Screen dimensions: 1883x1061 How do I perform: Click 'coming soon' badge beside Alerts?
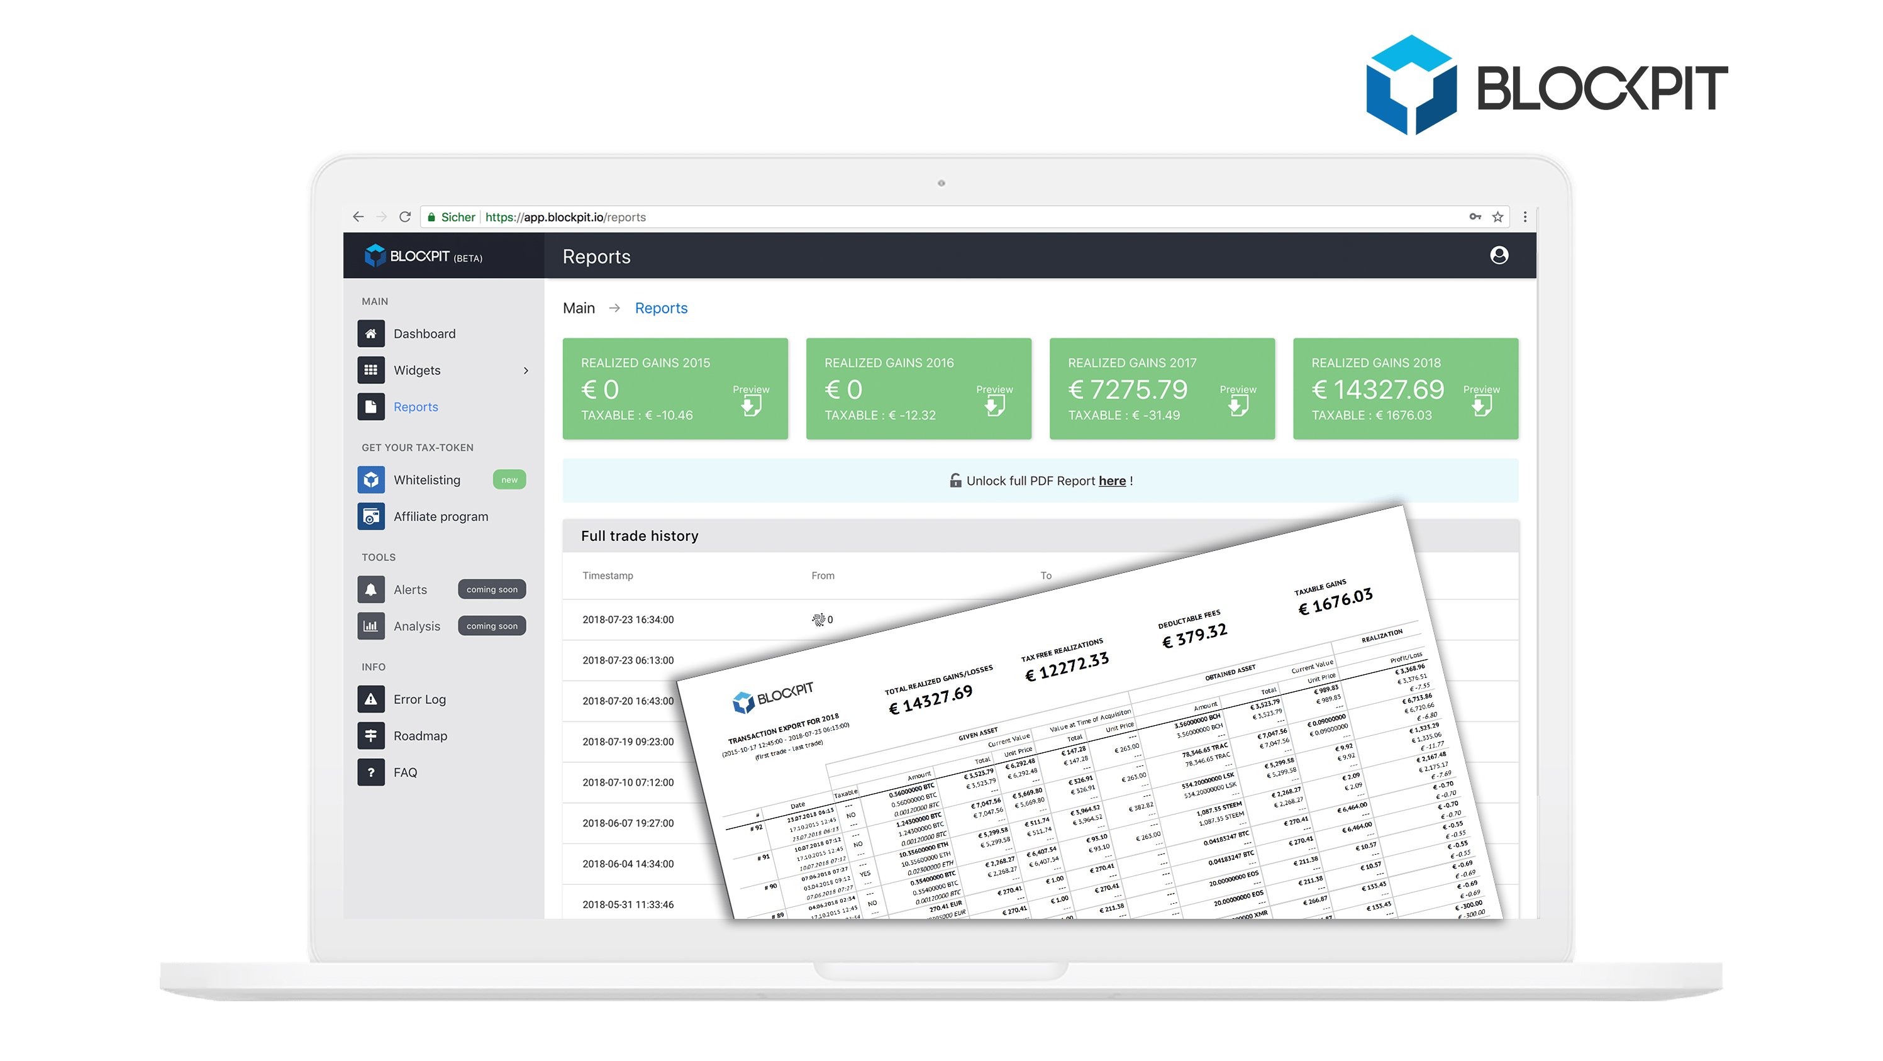[492, 589]
